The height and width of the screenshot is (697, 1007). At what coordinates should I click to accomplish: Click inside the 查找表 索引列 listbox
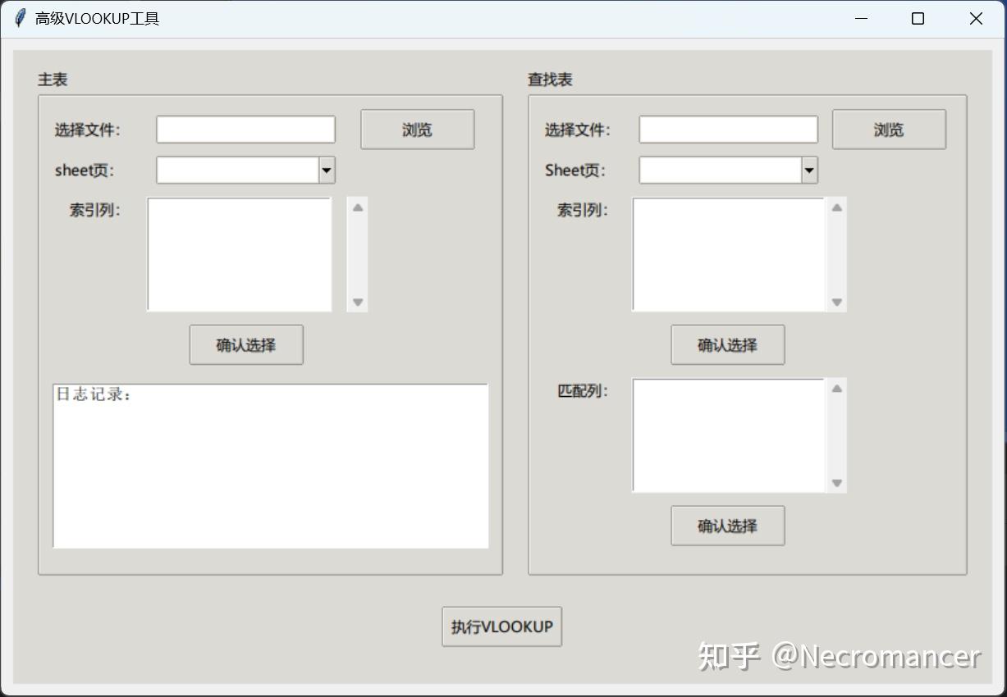pos(729,254)
